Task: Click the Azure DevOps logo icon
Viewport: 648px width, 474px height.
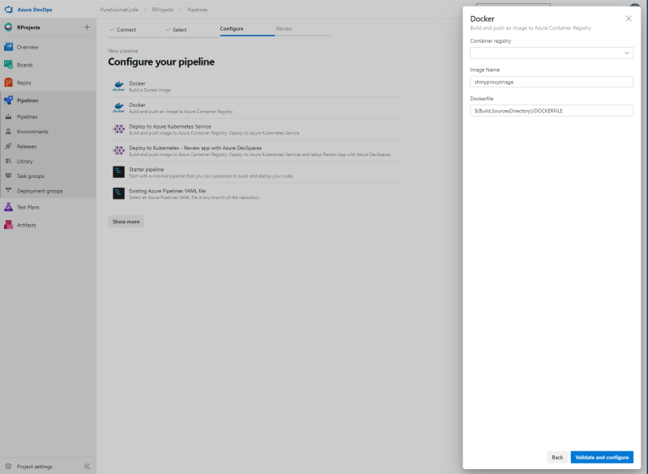Action: pyautogui.click(x=8, y=10)
